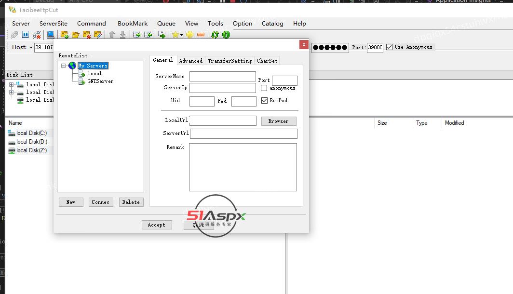Open the ServerSite menu

point(54,24)
